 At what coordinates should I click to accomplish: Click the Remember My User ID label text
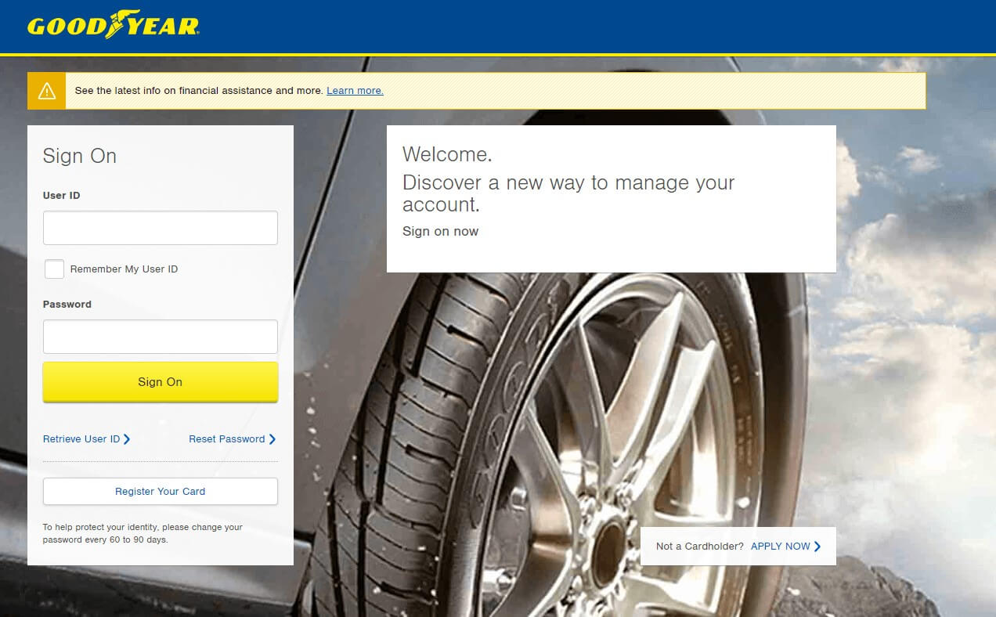(124, 269)
